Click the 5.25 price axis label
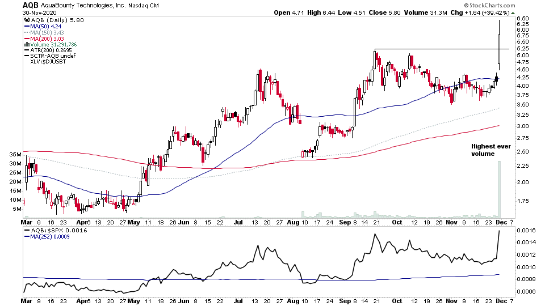545x306 pixels. point(523,49)
